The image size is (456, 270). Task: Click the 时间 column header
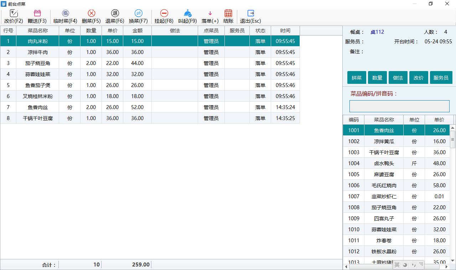click(285, 31)
